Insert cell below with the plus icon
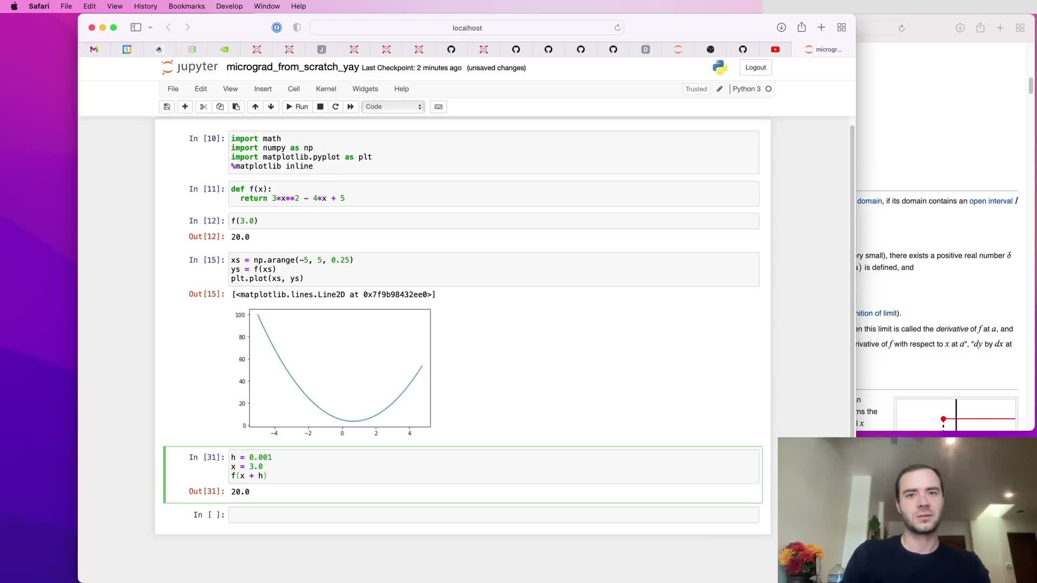The image size is (1037, 583). [185, 106]
